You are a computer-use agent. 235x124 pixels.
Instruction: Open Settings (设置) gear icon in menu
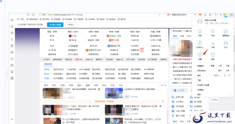pos(200,55)
